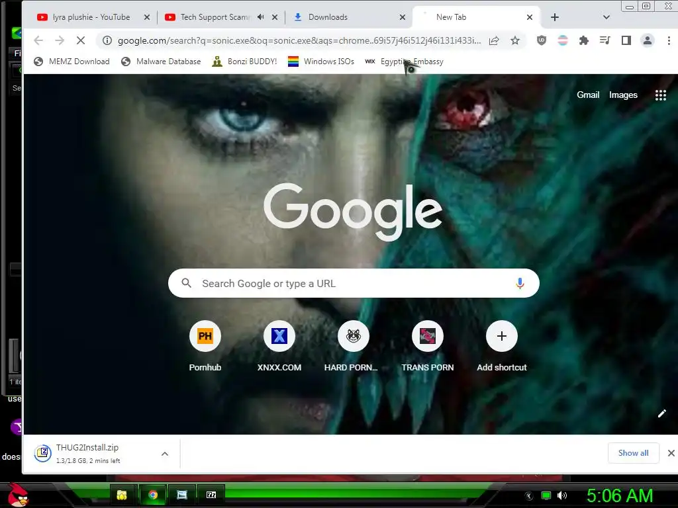This screenshot has height=508, width=678.
Task: Open the Angry Birds start button
Action: tap(18, 495)
